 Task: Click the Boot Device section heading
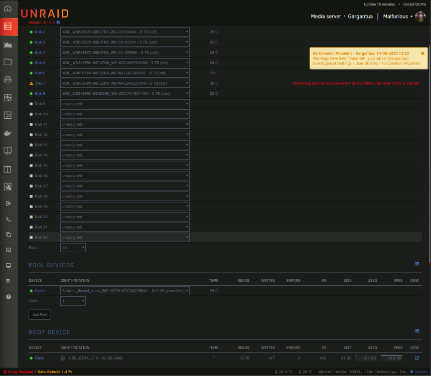coord(50,332)
